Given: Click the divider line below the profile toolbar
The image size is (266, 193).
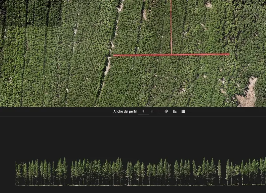Looking at the screenshot, I should [x=133, y=116].
